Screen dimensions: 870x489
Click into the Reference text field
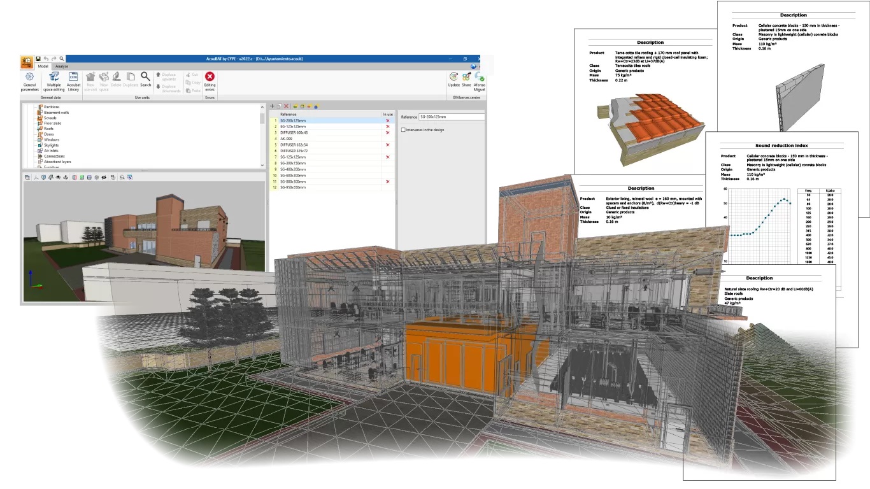(x=452, y=117)
